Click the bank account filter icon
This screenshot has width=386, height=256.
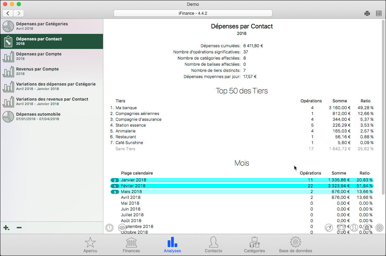click(366, 228)
